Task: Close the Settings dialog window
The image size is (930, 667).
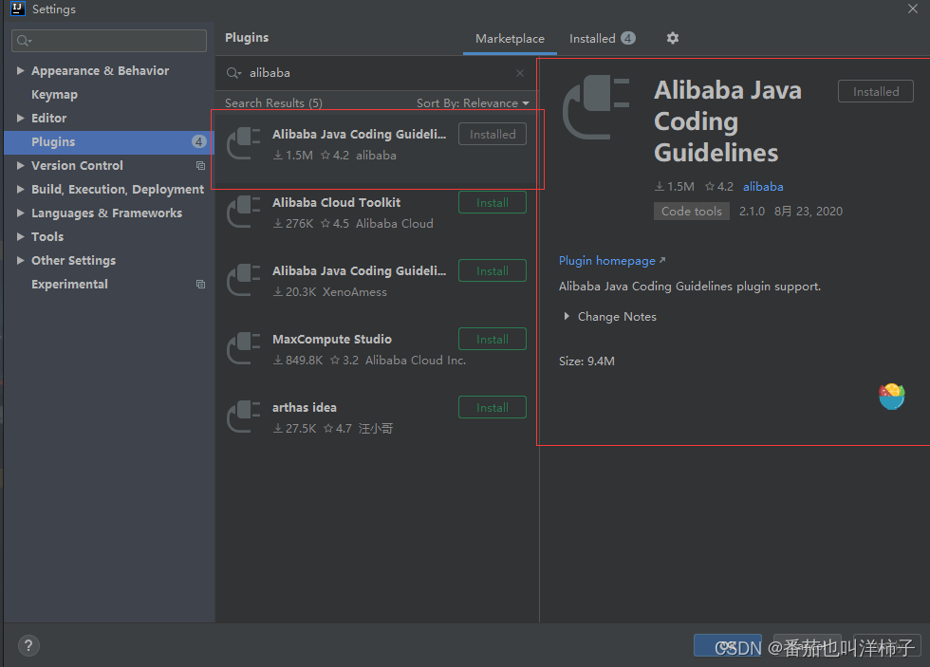Action: (x=913, y=9)
